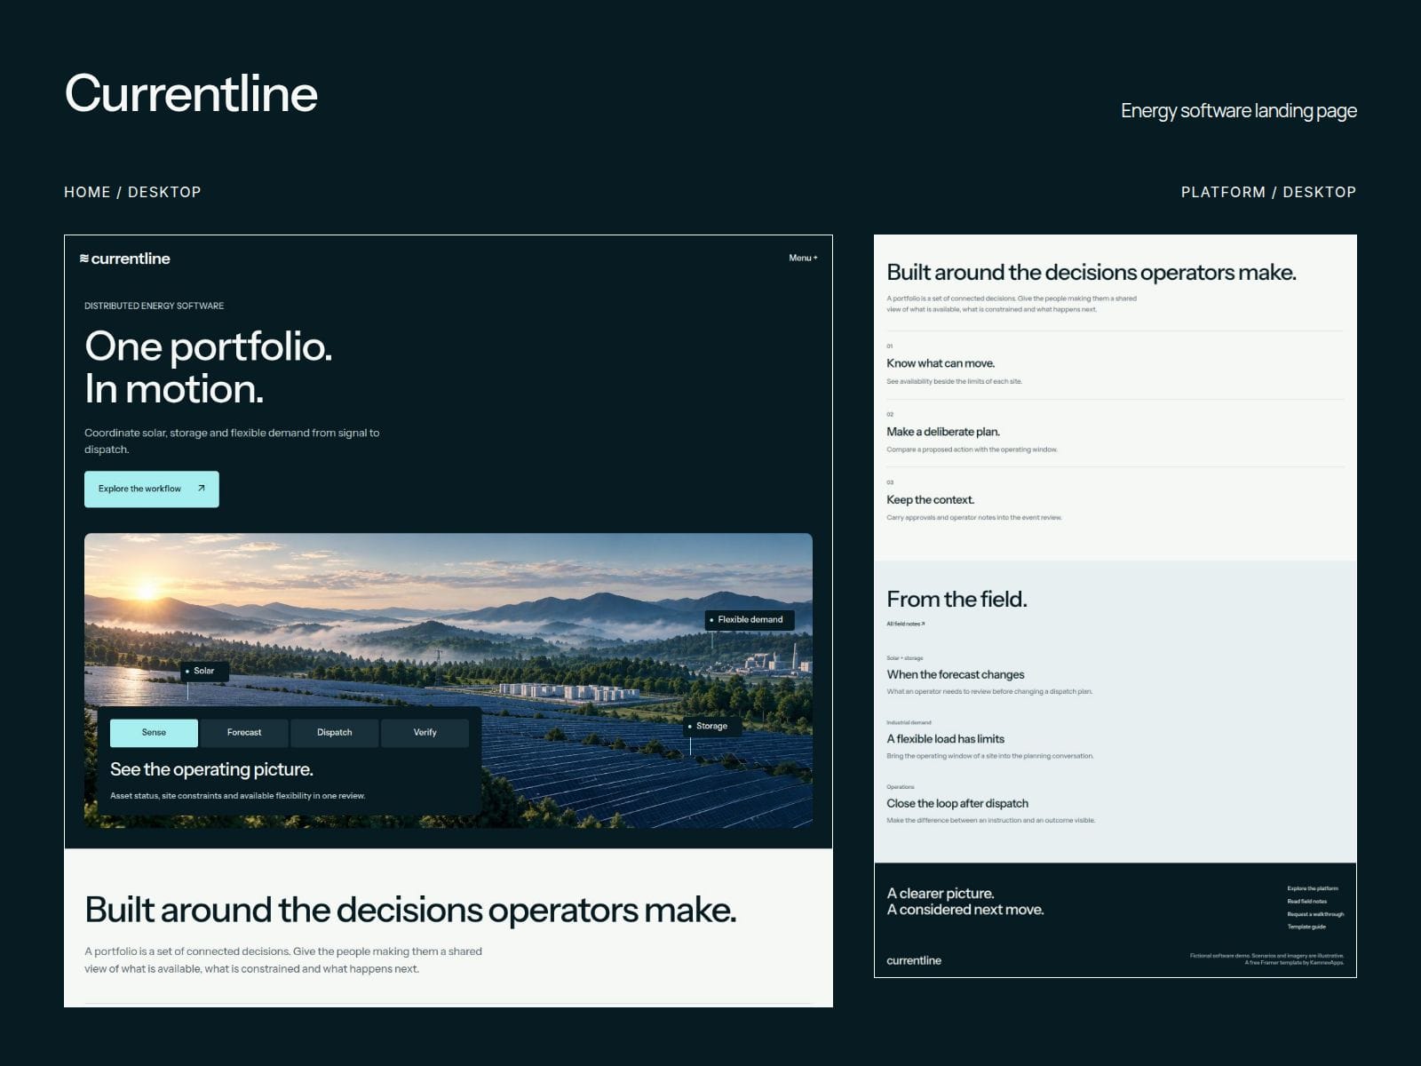Open the Template guide footer link
Screen dimensions: 1421x1066
pos(1306,927)
